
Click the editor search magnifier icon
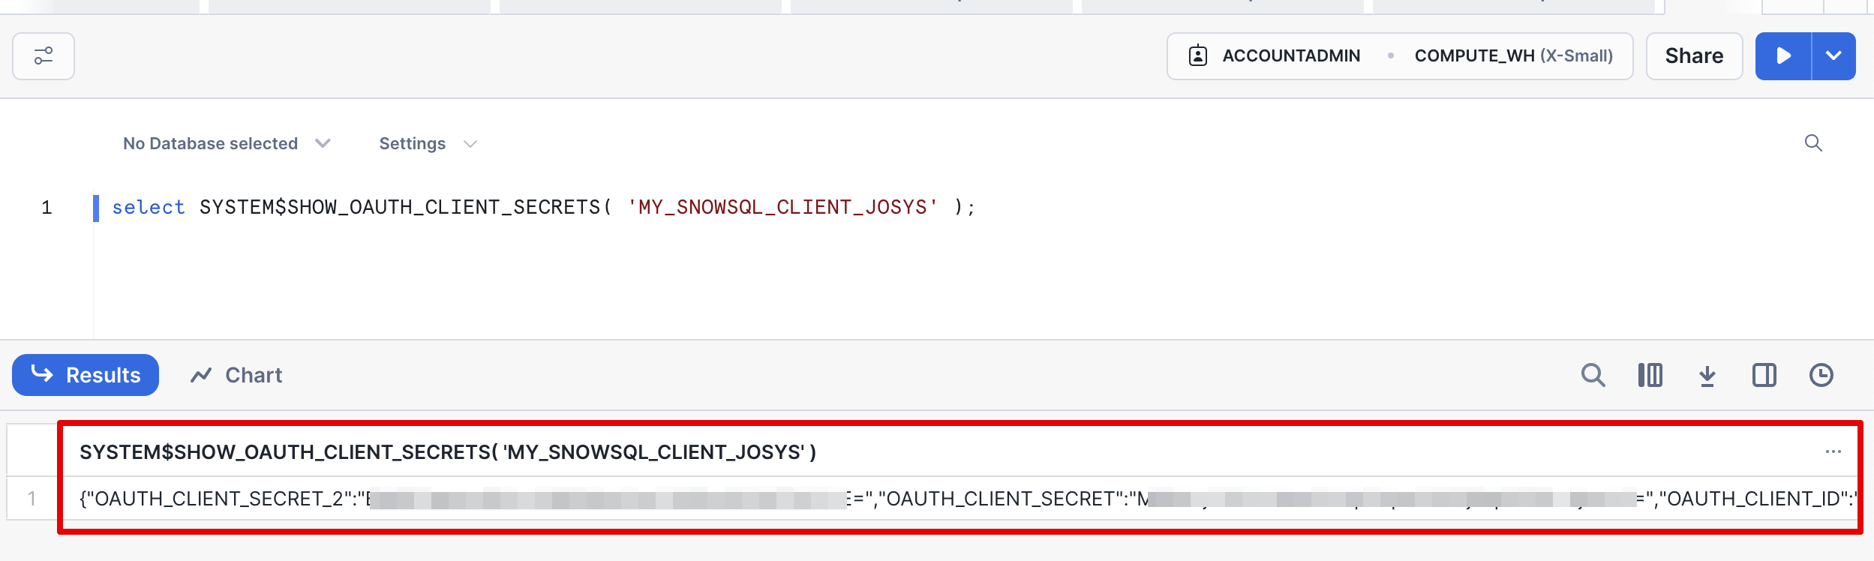point(1813,143)
